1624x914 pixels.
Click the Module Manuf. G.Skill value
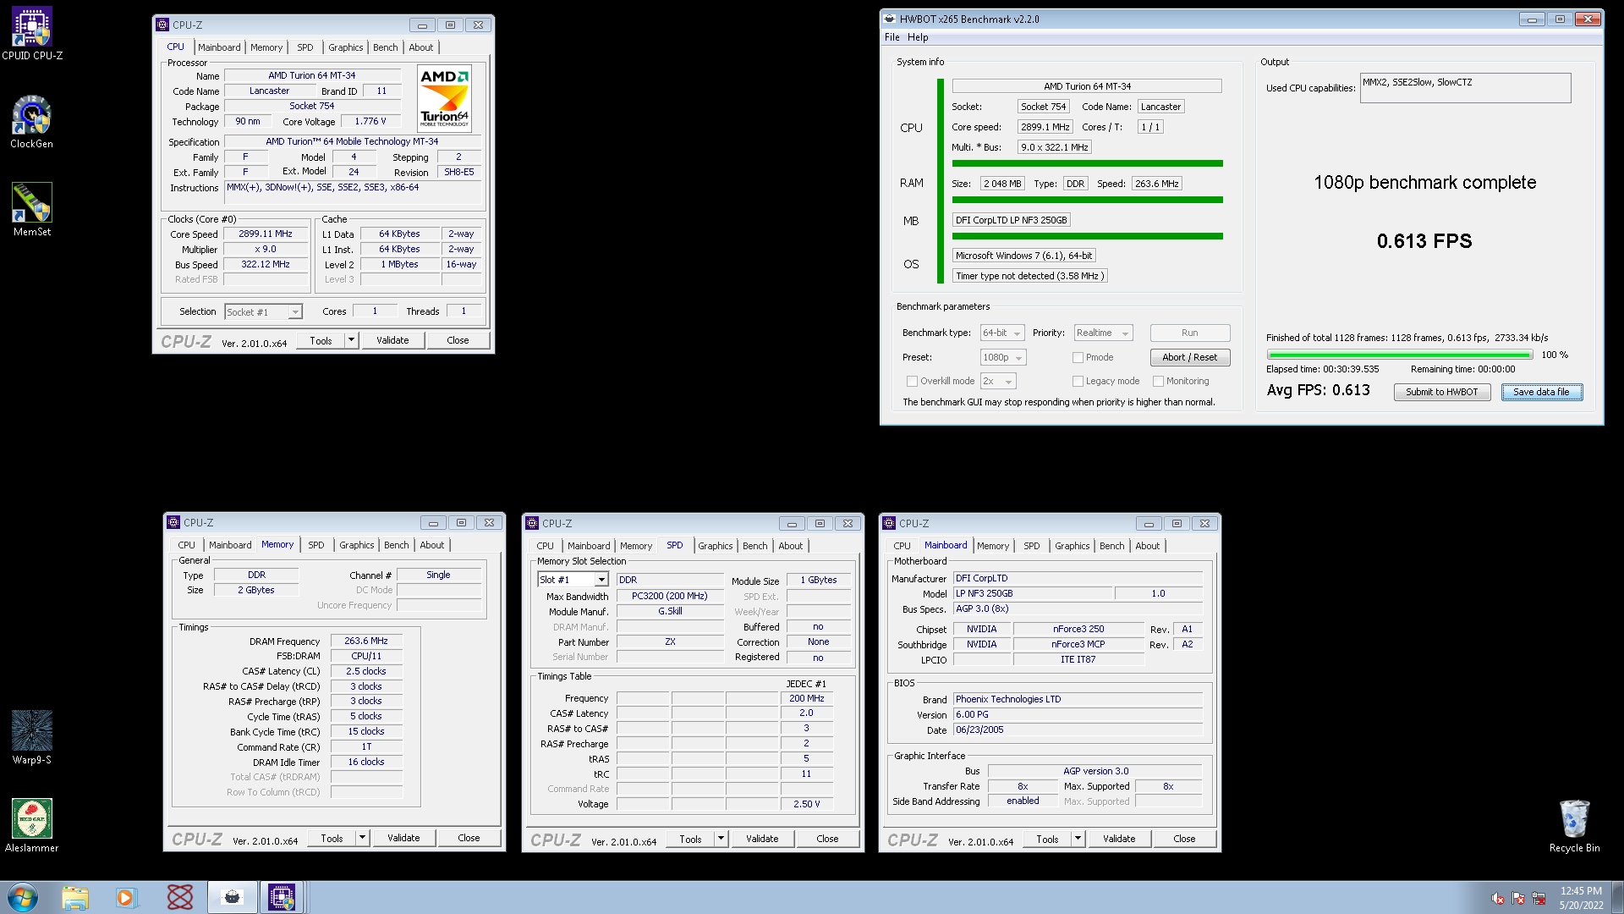(669, 611)
